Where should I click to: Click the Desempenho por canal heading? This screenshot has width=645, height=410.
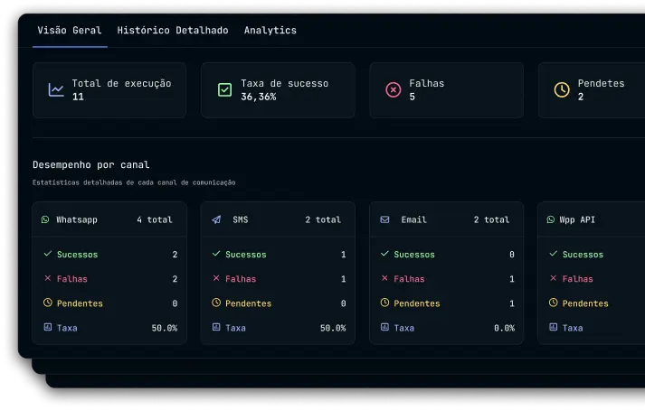pos(91,165)
